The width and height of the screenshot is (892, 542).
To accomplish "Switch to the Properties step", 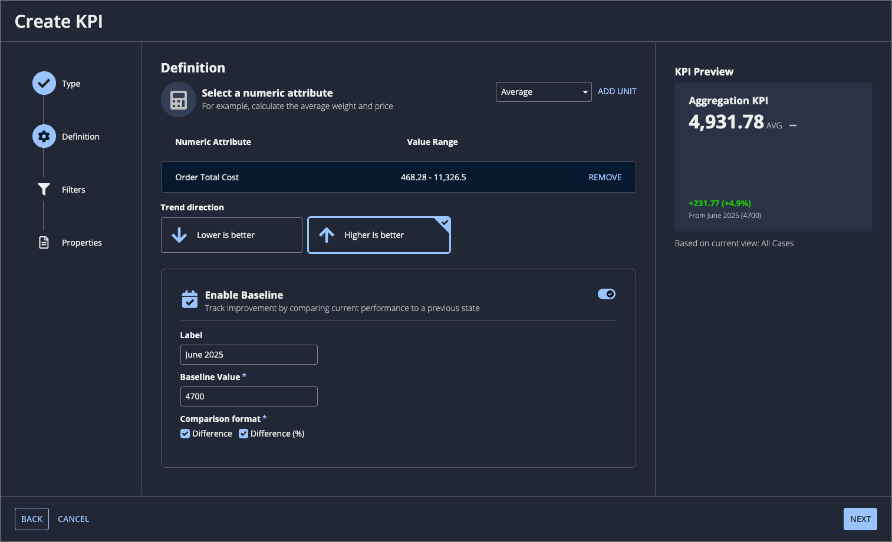I will click(82, 243).
